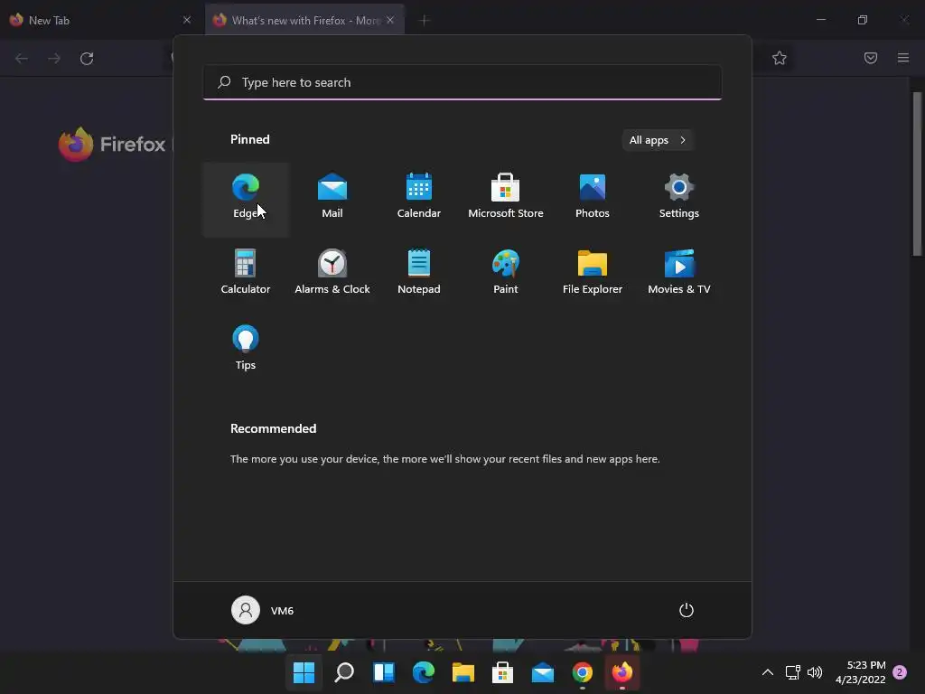Open Mail from the taskbar
The width and height of the screenshot is (925, 694).
point(542,672)
